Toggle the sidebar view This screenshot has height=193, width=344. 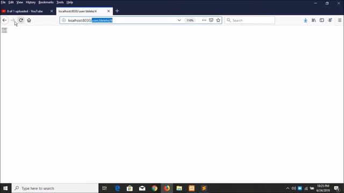(x=322, y=20)
